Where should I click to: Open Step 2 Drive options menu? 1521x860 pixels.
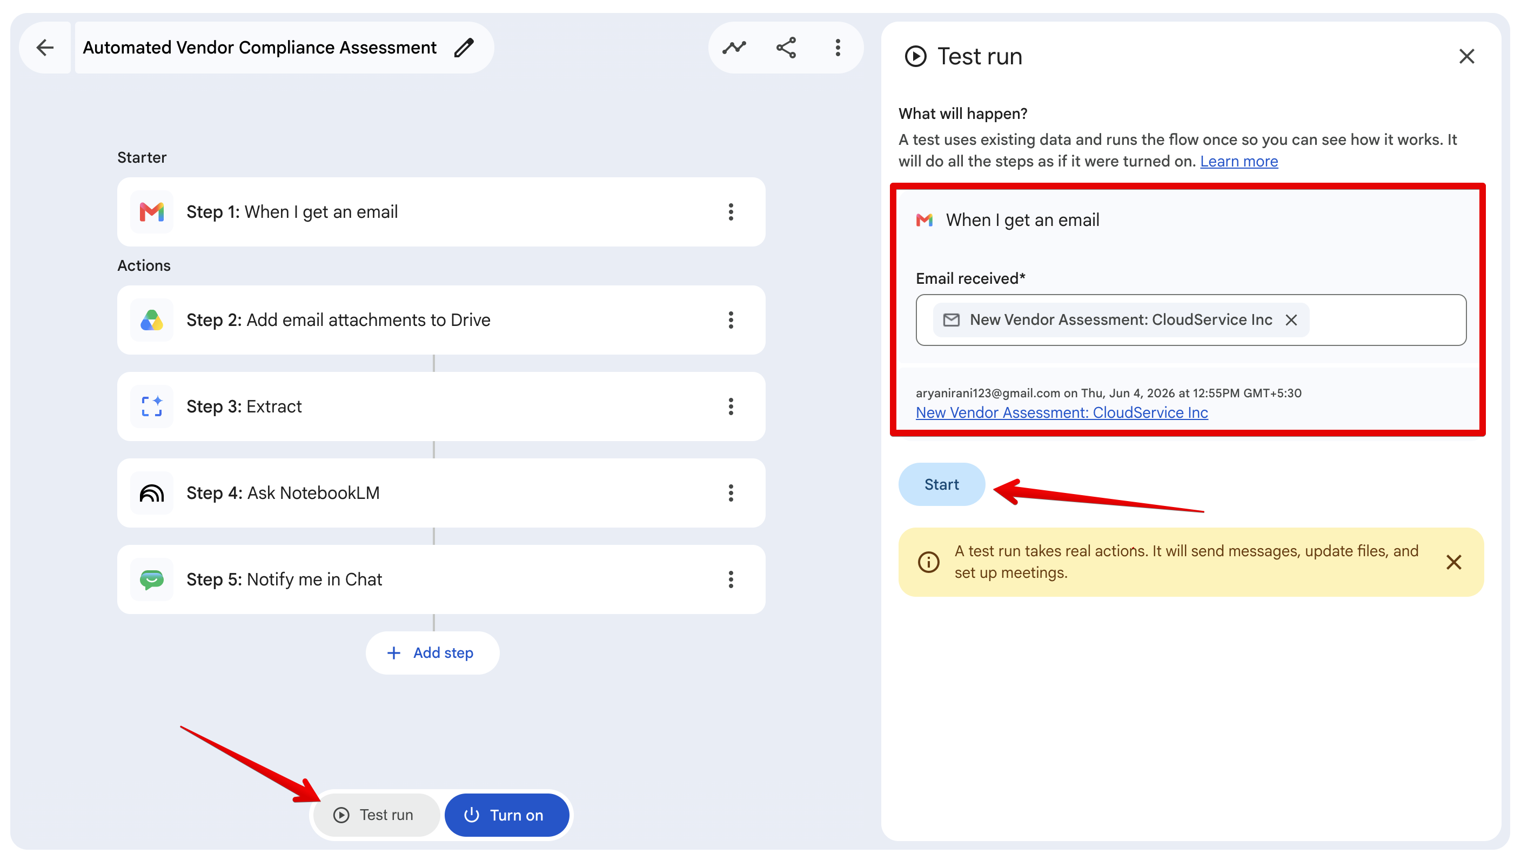[x=731, y=320]
